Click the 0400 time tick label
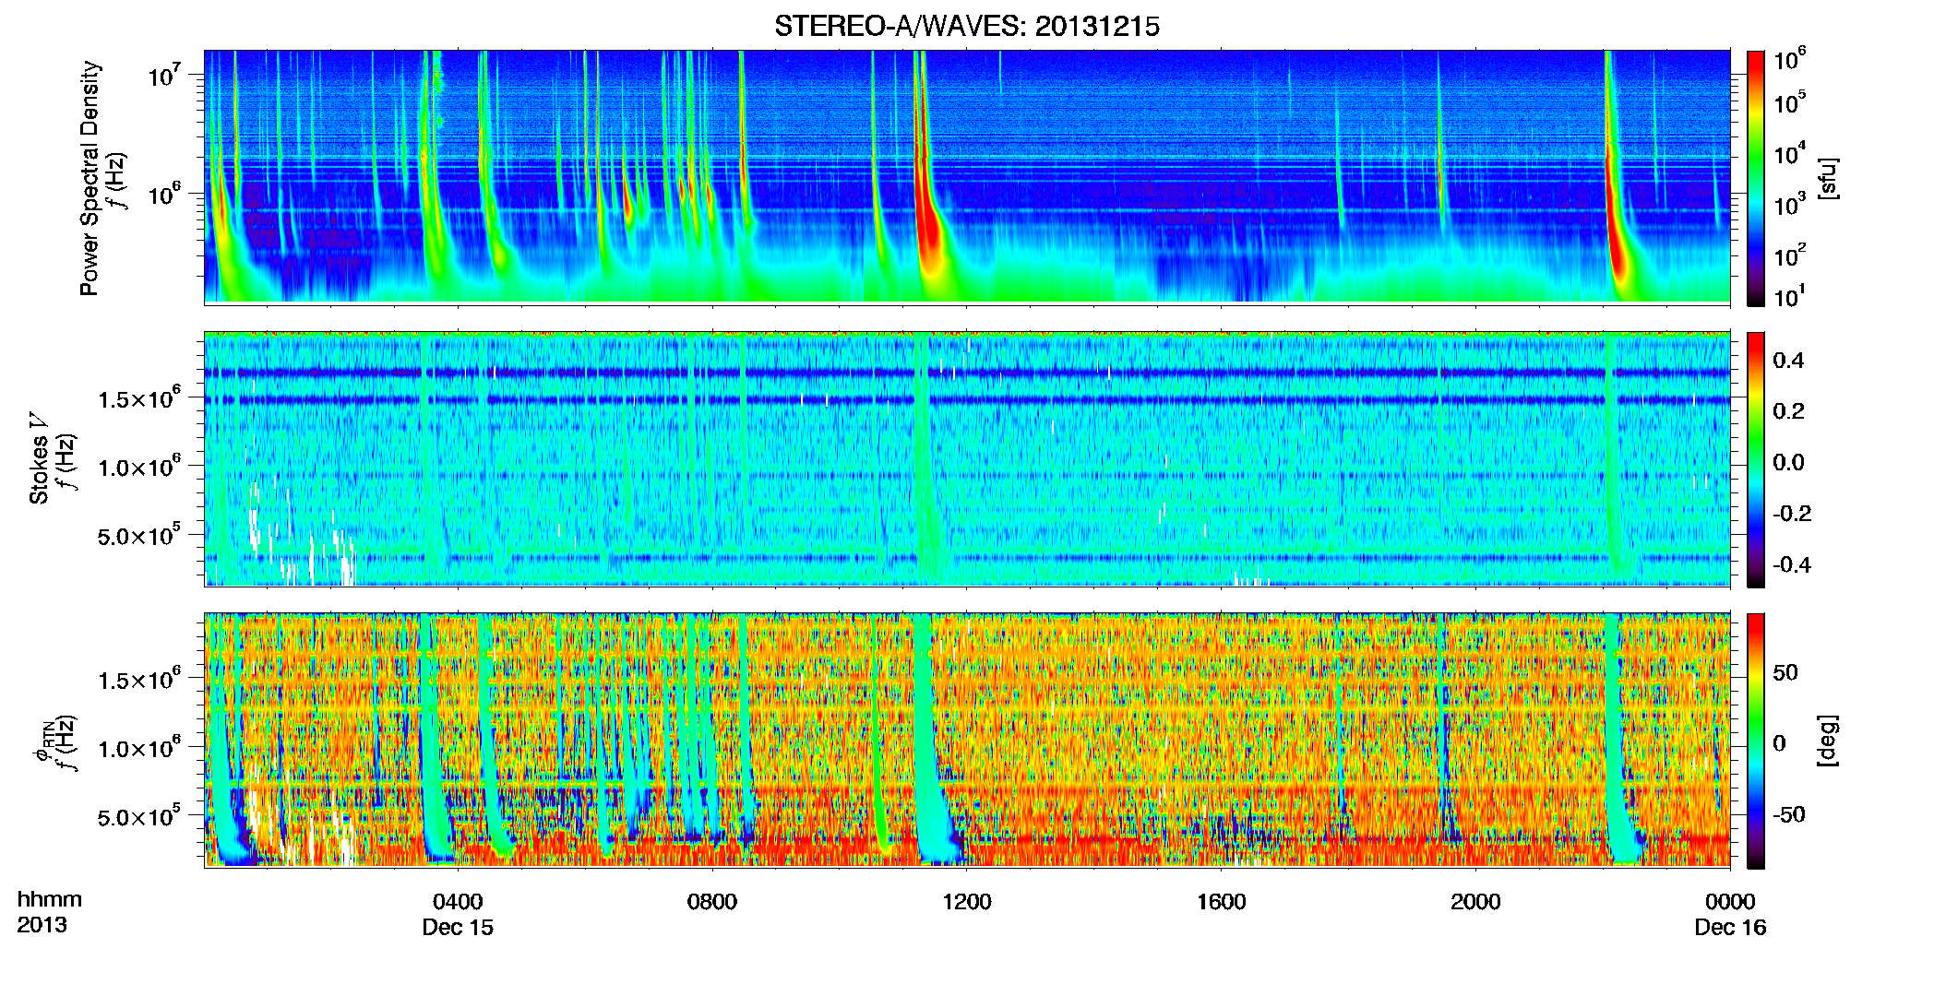Image resolution: width=1934 pixels, height=996 pixels. pos(458,901)
